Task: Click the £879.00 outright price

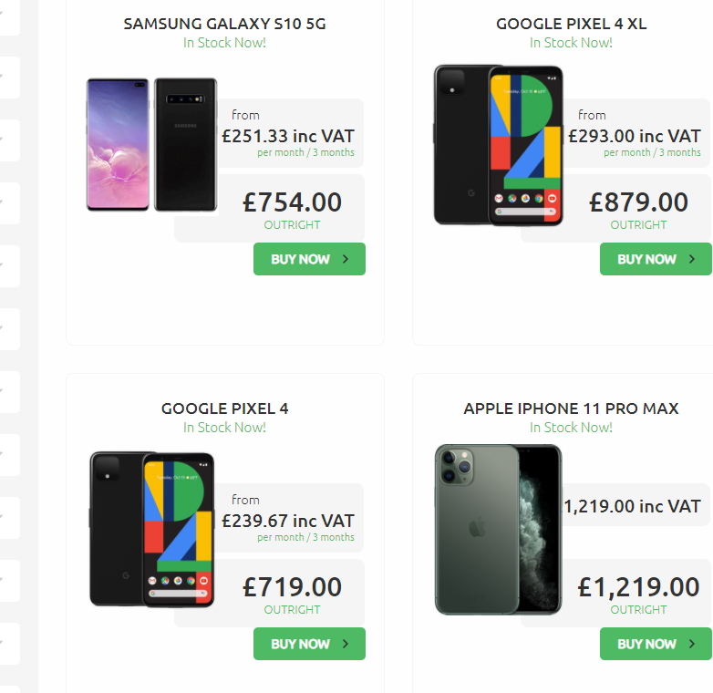Action: coord(638,202)
